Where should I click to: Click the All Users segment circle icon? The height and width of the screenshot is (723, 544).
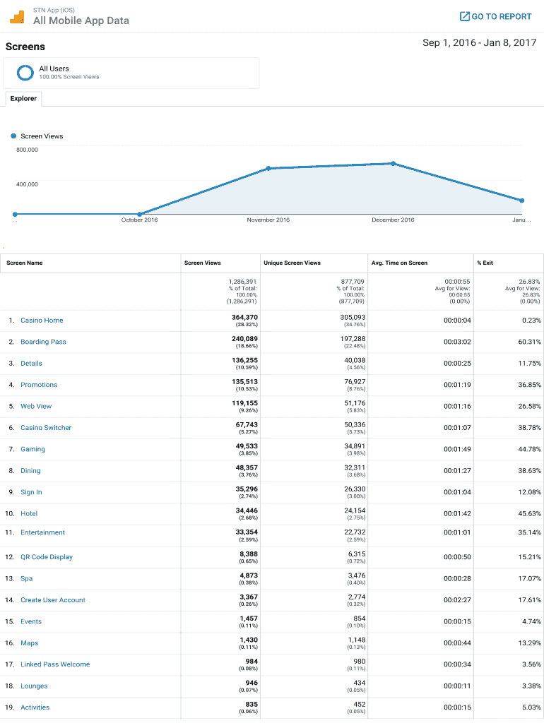pos(25,72)
